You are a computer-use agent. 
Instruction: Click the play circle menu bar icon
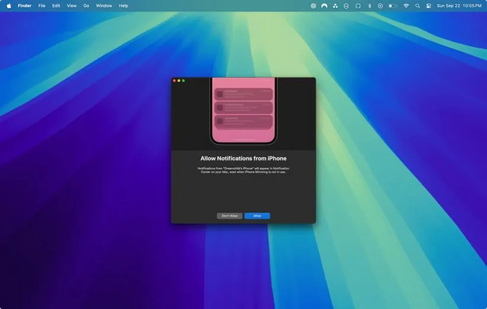pyautogui.click(x=380, y=5)
